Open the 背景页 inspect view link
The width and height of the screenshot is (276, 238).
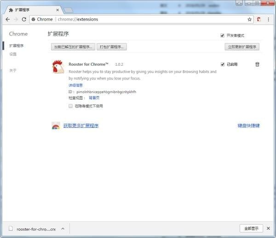94,98
